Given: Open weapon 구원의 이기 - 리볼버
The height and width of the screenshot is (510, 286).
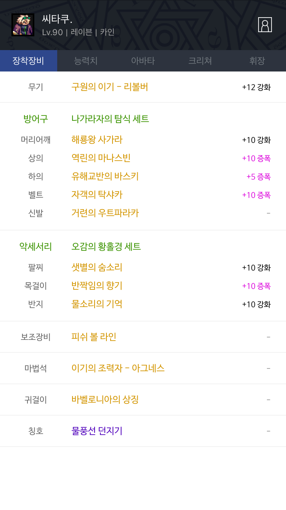Looking at the screenshot, I should tap(110, 87).
